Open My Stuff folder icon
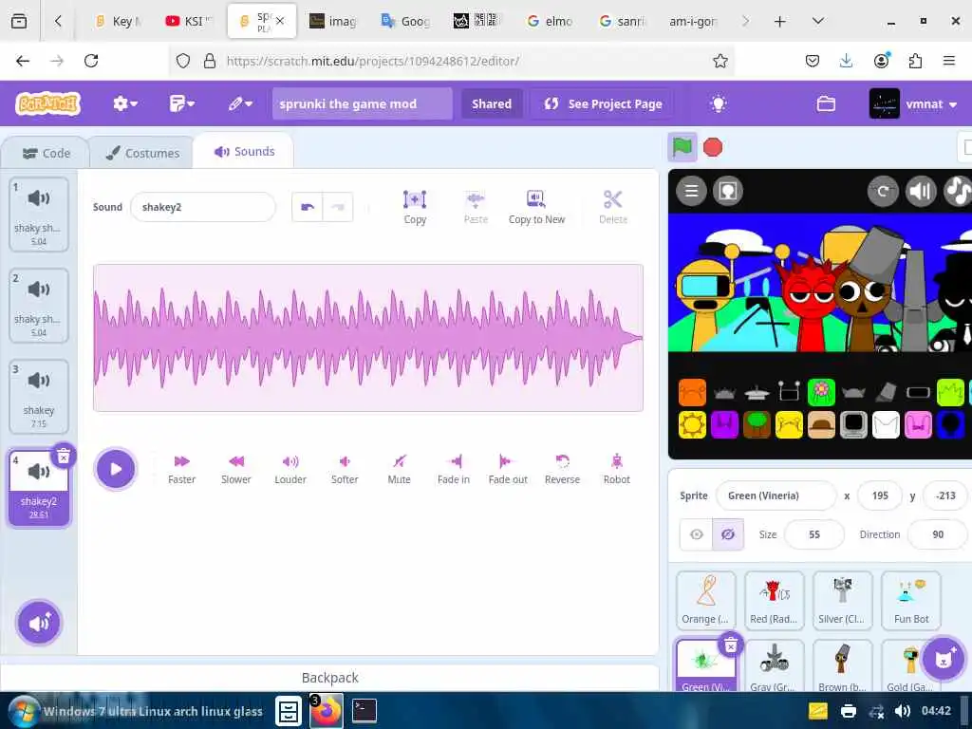Viewport: 972px width, 729px height. coord(826,103)
